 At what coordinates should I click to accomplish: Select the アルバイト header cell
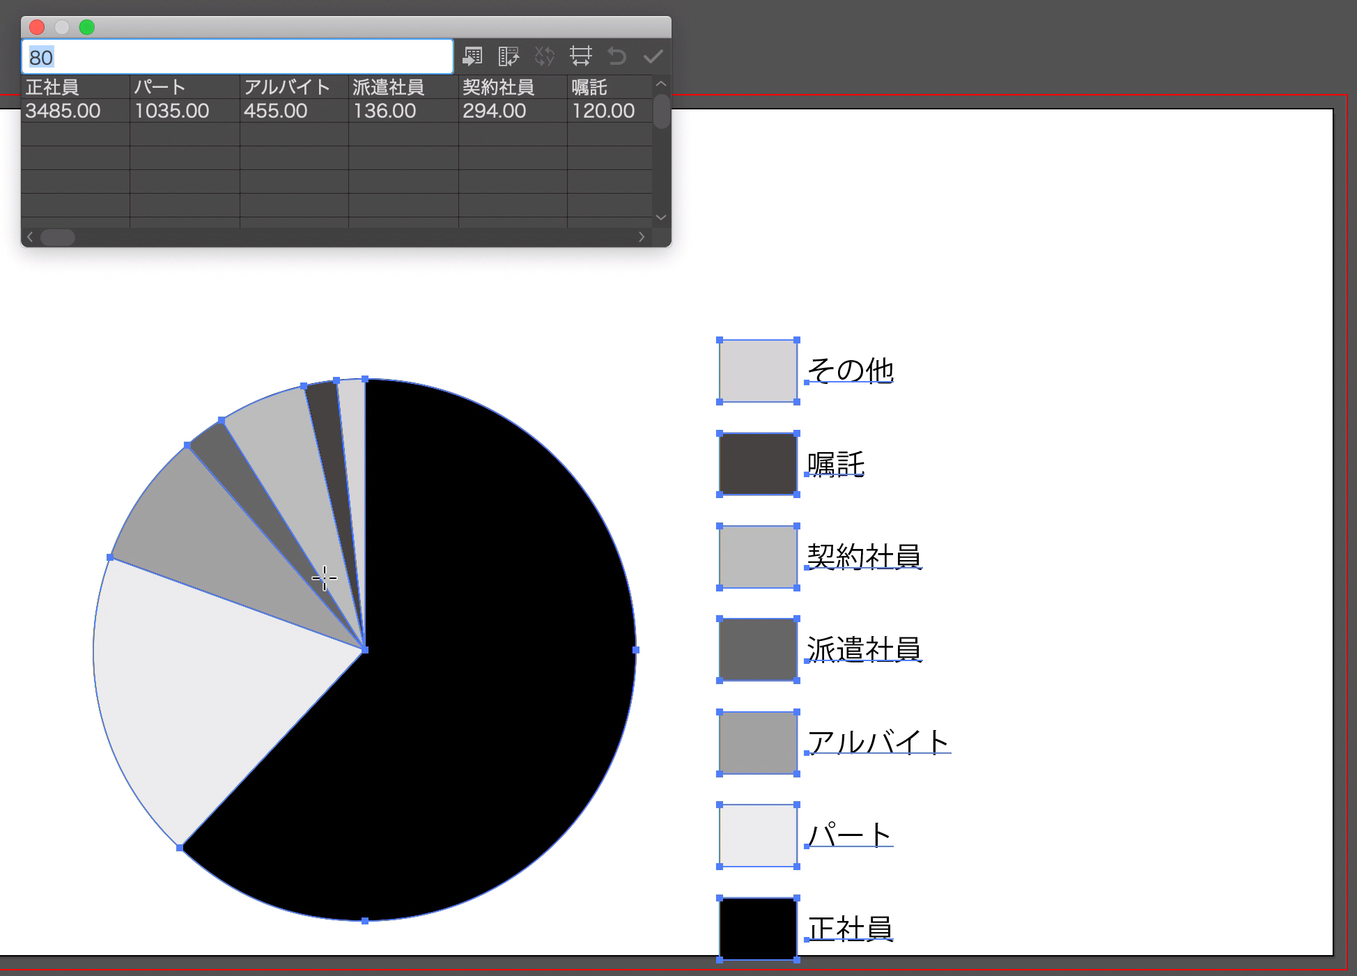point(294,87)
